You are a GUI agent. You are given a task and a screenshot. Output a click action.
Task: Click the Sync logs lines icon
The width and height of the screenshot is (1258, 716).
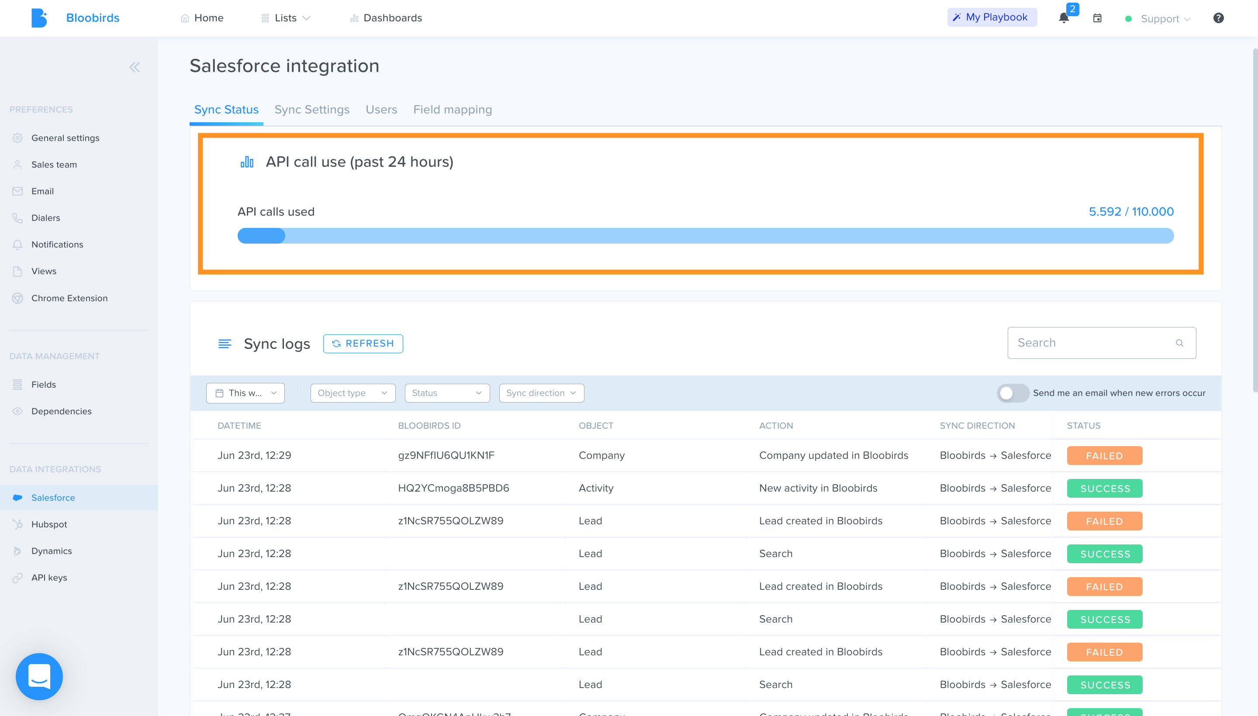(x=225, y=344)
